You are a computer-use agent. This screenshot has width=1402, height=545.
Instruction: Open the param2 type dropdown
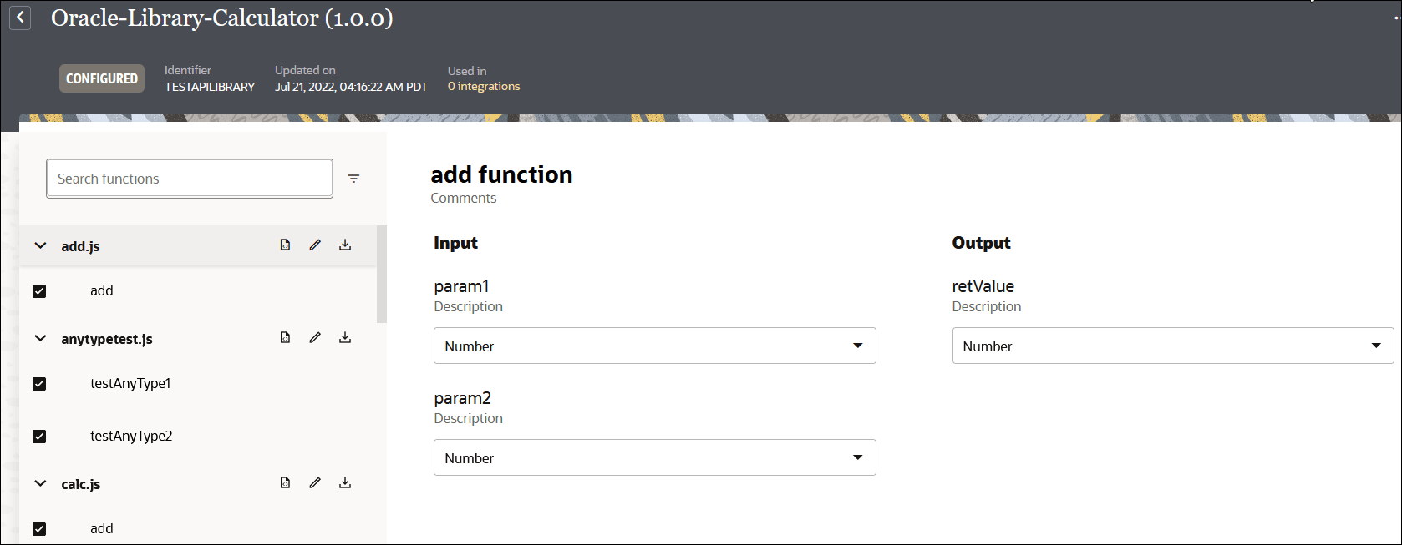pyautogui.click(x=654, y=457)
